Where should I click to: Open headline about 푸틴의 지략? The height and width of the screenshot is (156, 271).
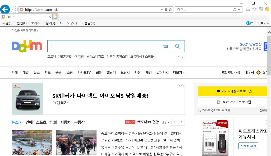(x=140, y=140)
